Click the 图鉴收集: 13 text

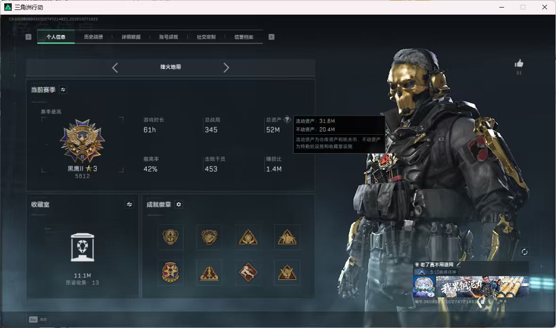coord(82,283)
